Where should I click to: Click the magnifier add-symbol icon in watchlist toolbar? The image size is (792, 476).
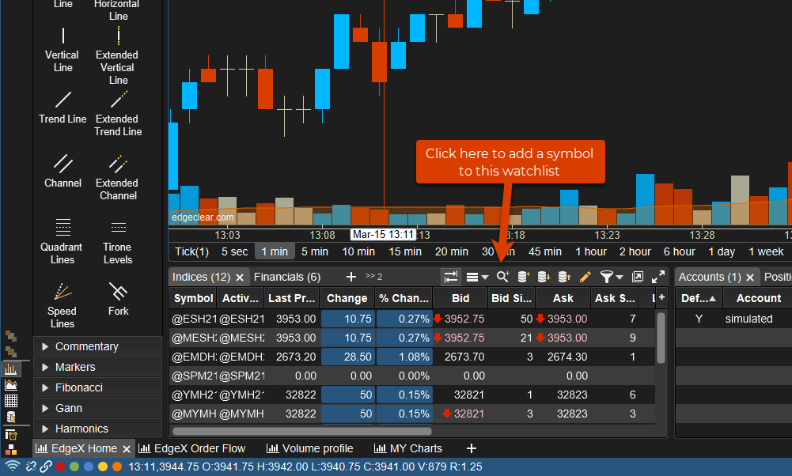502,277
